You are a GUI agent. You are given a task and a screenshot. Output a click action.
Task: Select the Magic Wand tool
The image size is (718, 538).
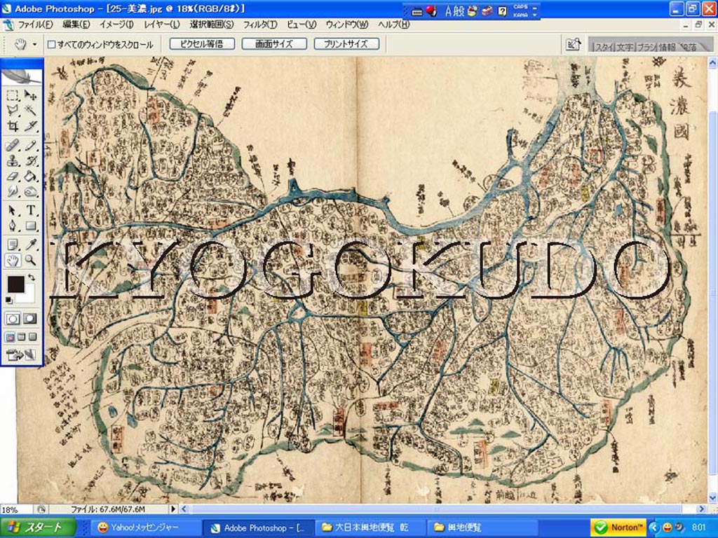30,110
